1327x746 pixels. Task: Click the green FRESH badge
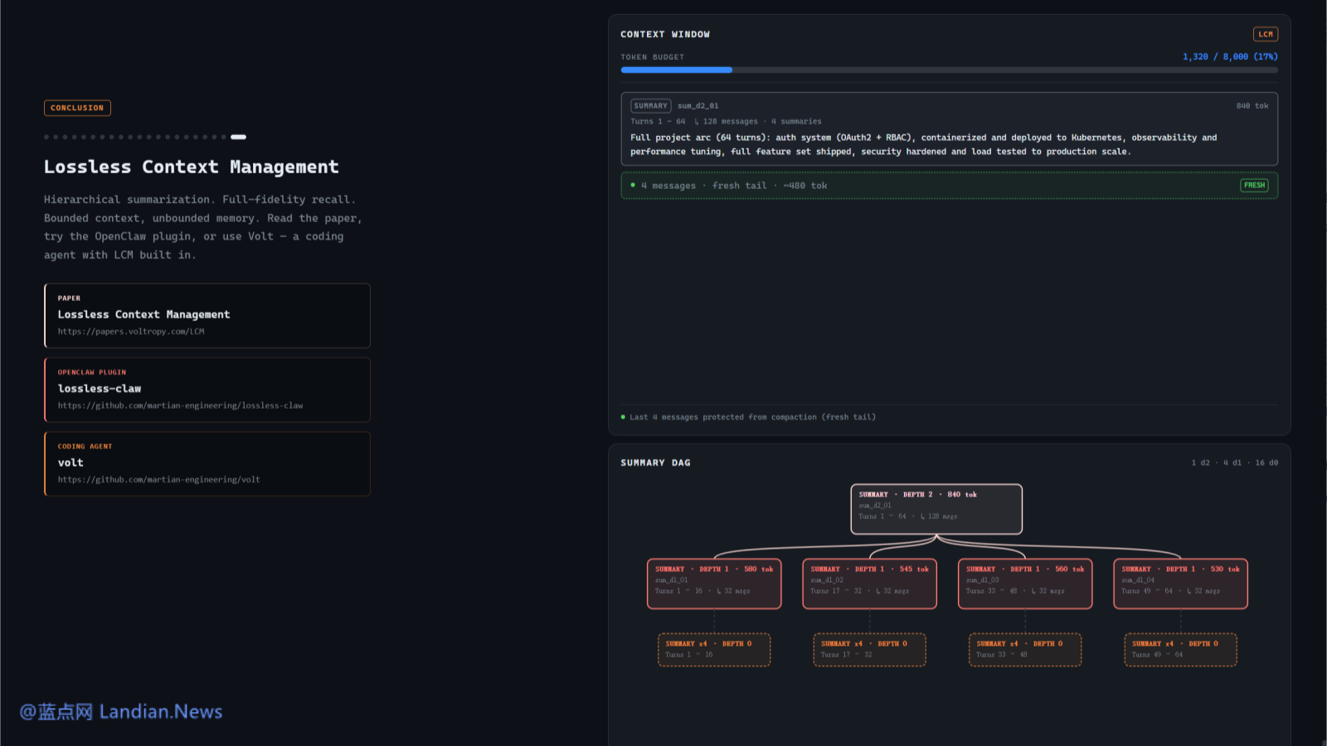click(1254, 186)
